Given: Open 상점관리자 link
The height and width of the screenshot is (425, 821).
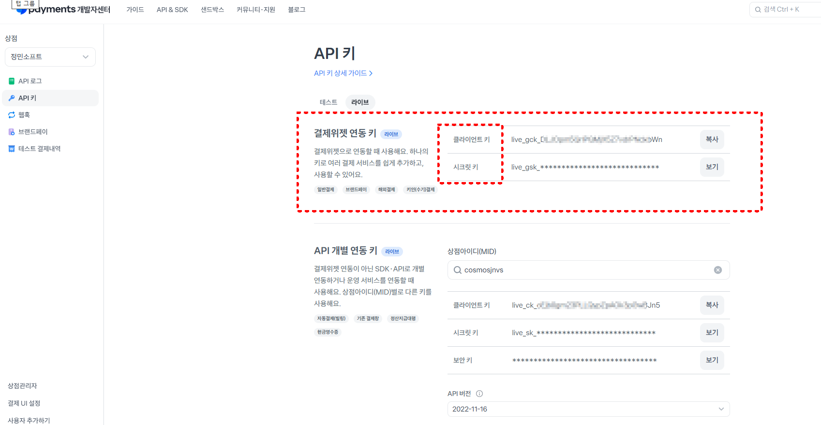Looking at the screenshot, I should click(22, 386).
